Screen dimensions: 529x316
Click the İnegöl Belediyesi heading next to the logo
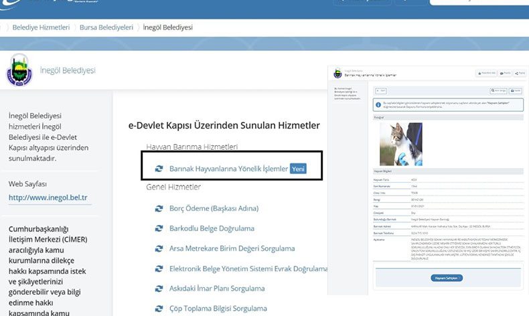point(68,70)
